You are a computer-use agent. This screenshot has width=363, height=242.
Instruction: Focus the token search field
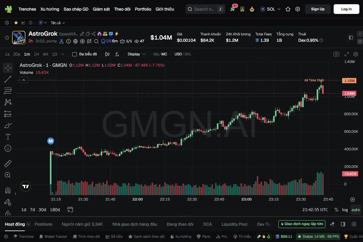pyautogui.click(x=205, y=9)
